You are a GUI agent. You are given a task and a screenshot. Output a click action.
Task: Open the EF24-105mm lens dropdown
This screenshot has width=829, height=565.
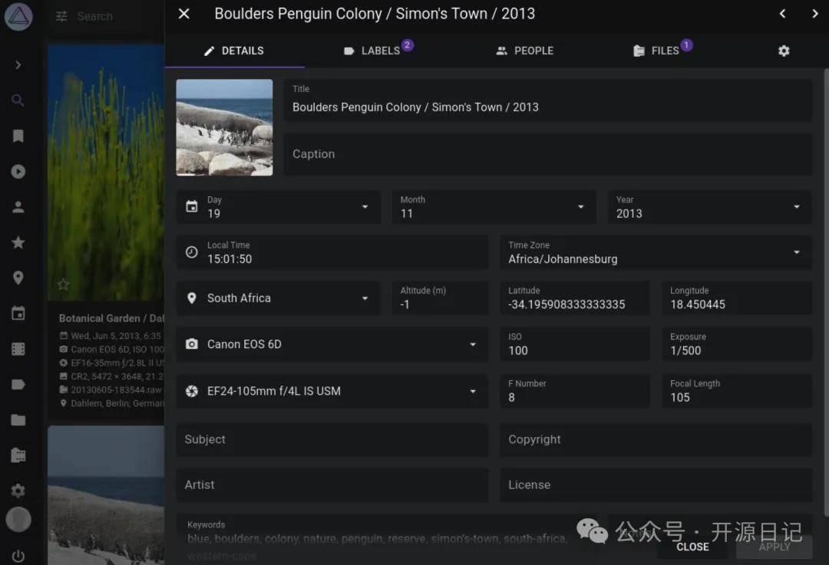click(x=473, y=391)
